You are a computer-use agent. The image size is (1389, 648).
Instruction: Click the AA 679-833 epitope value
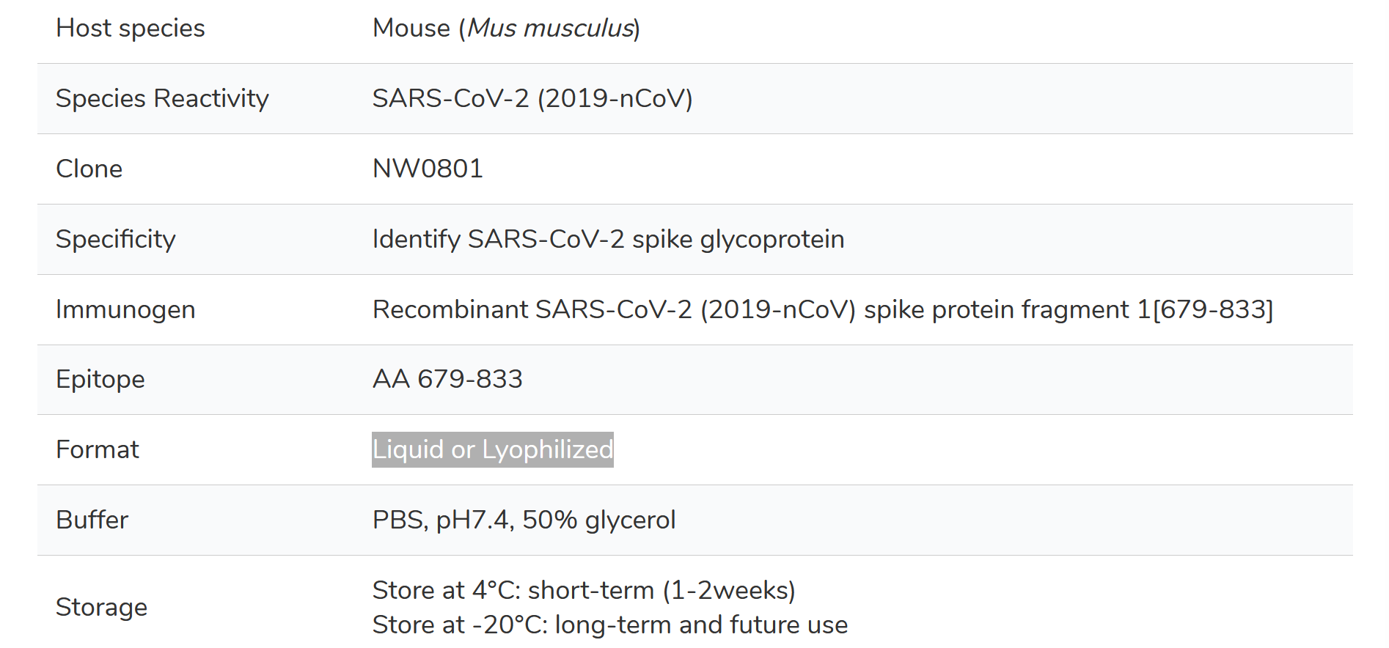click(x=447, y=379)
